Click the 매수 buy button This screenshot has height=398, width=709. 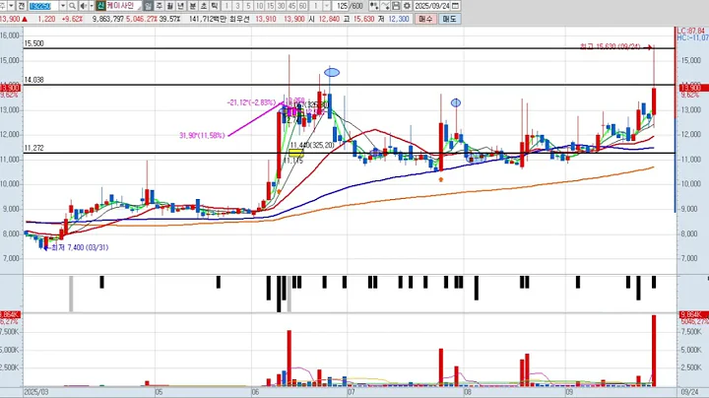(x=425, y=19)
